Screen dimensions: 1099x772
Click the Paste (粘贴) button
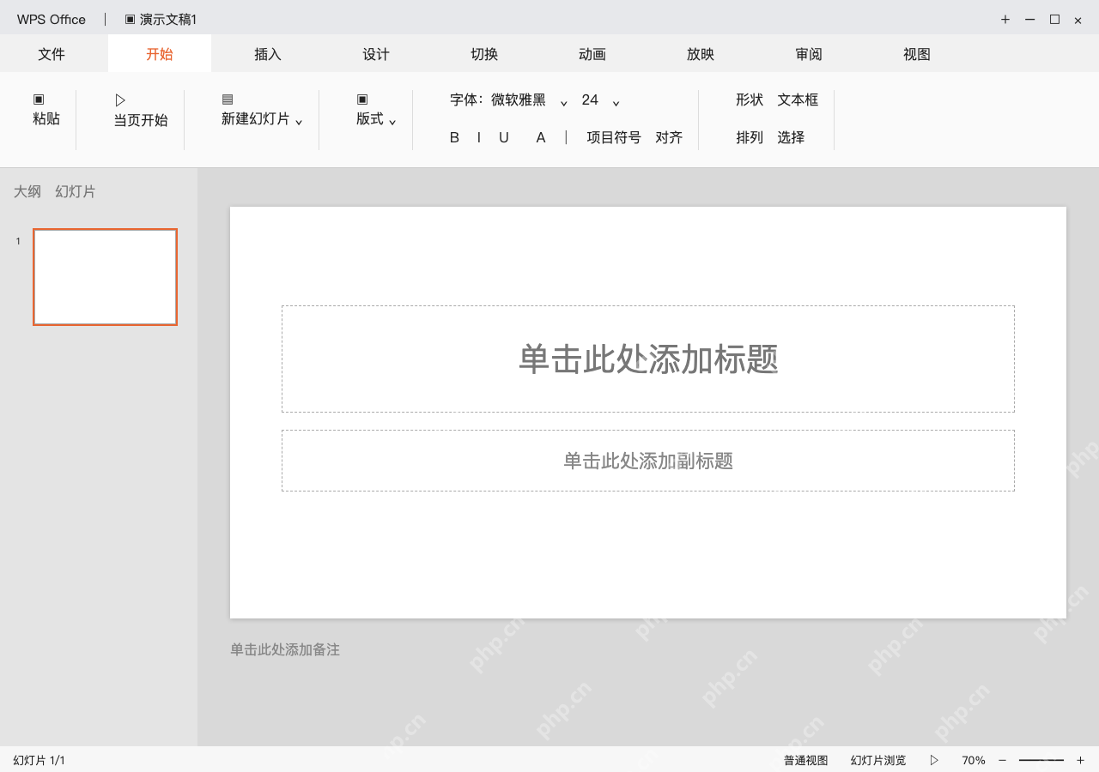coord(46,110)
